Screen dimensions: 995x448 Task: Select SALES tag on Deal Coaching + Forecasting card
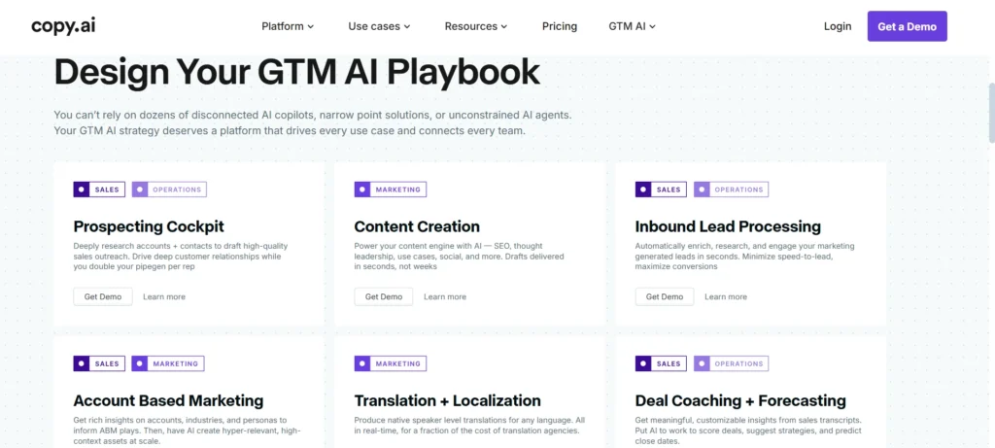point(661,363)
